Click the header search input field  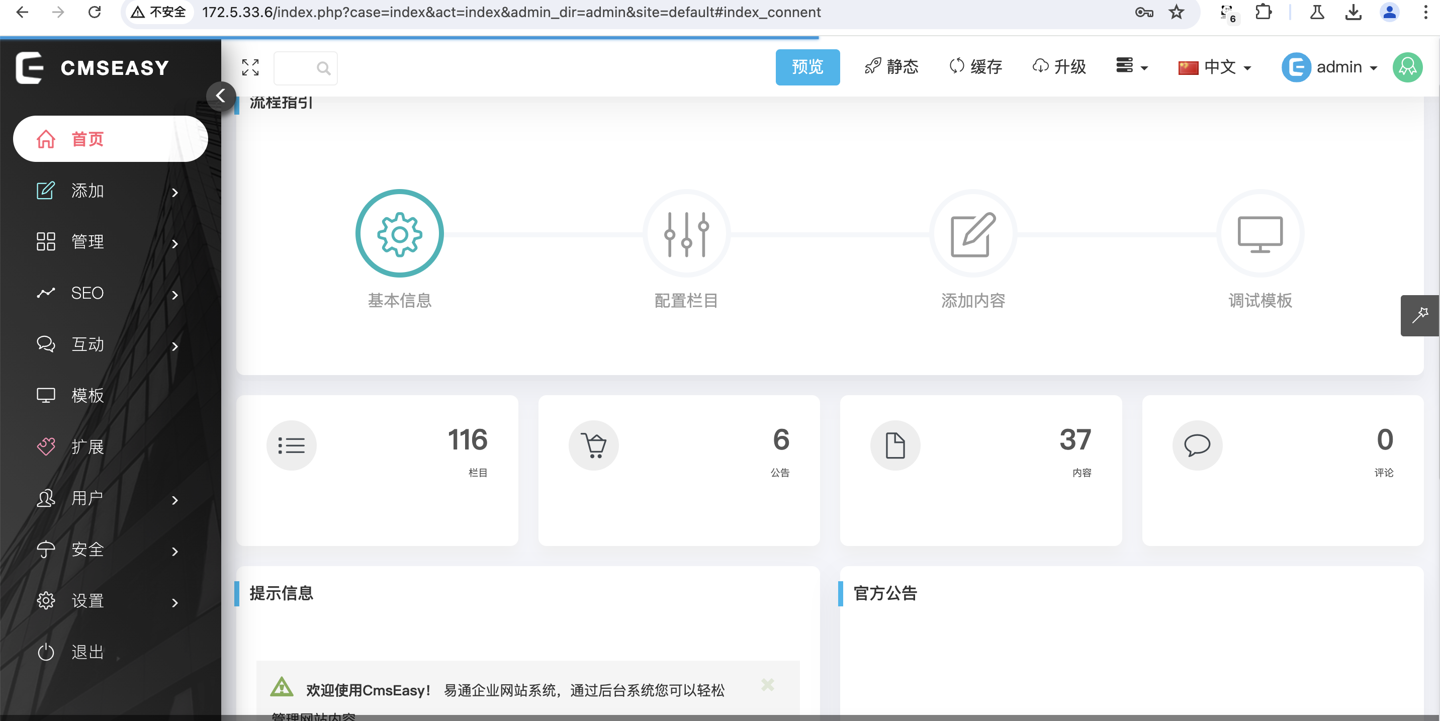point(296,68)
